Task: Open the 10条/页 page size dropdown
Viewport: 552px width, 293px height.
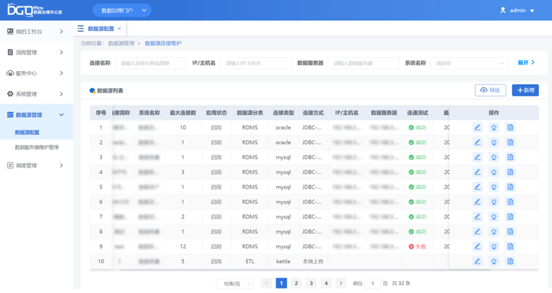Action: (x=235, y=284)
